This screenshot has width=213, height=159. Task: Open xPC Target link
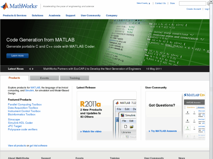(15, 126)
